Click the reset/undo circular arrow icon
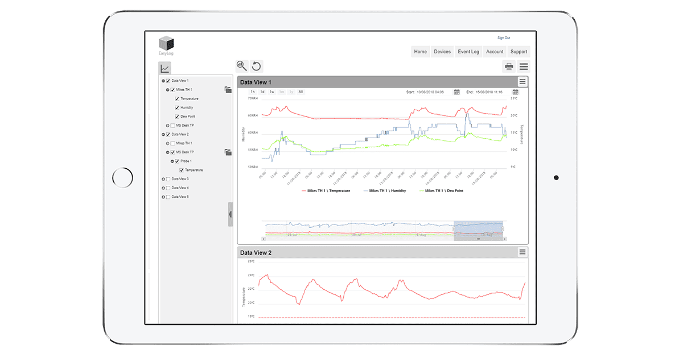The width and height of the screenshot is (683, 358). [x=257, y=66]
